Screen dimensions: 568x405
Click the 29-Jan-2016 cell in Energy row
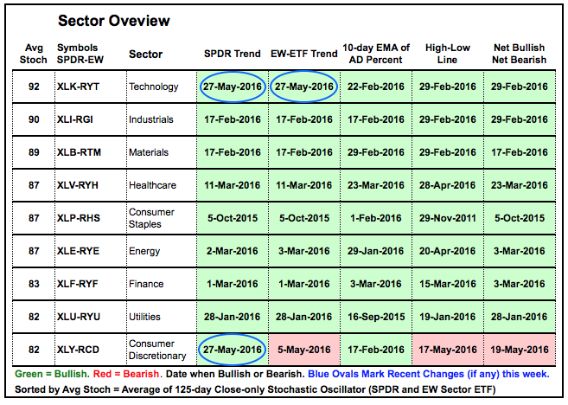[x=376, y=251]
